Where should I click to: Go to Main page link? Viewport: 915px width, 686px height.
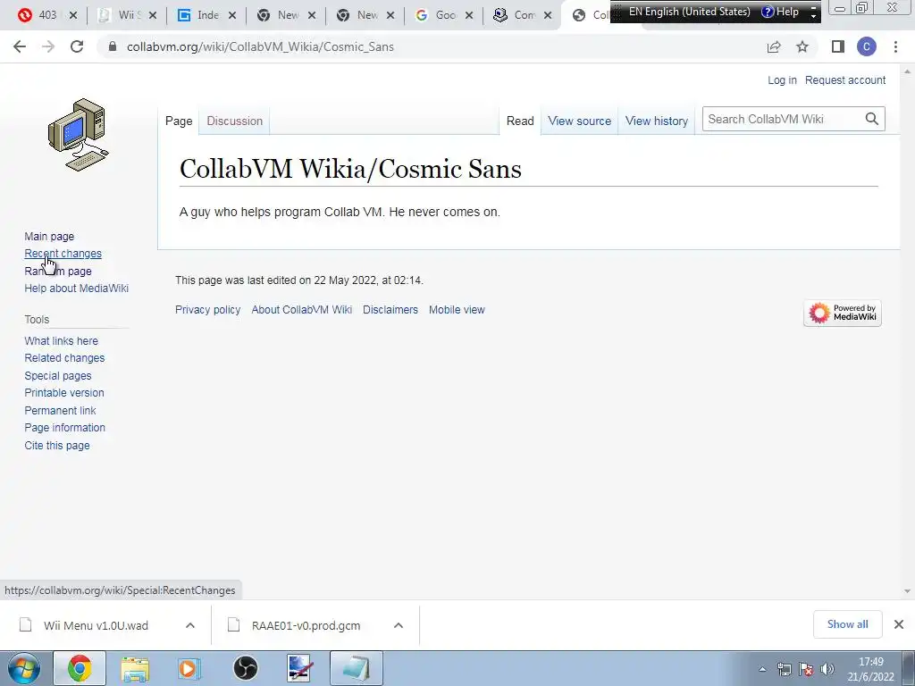[49, 236]
